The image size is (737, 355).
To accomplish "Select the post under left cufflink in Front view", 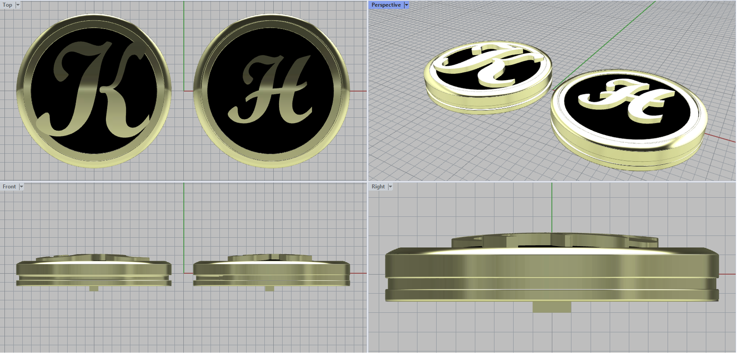I will 94,288.
